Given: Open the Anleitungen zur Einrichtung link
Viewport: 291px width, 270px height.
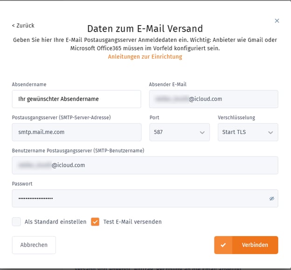Looking at the screenshot, I should pyautogui.click(x=145, y=57).
